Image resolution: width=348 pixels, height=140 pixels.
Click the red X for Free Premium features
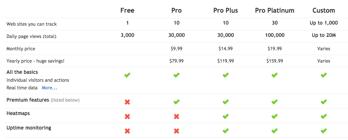[127, 102]
